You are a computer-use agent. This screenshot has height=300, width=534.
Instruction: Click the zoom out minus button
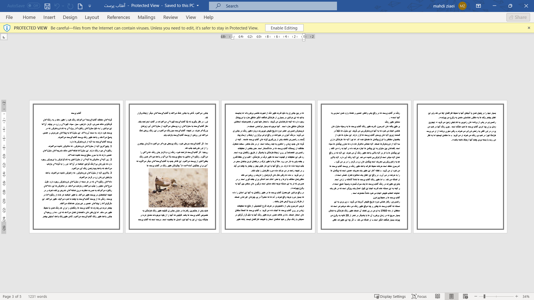[476, 296]
